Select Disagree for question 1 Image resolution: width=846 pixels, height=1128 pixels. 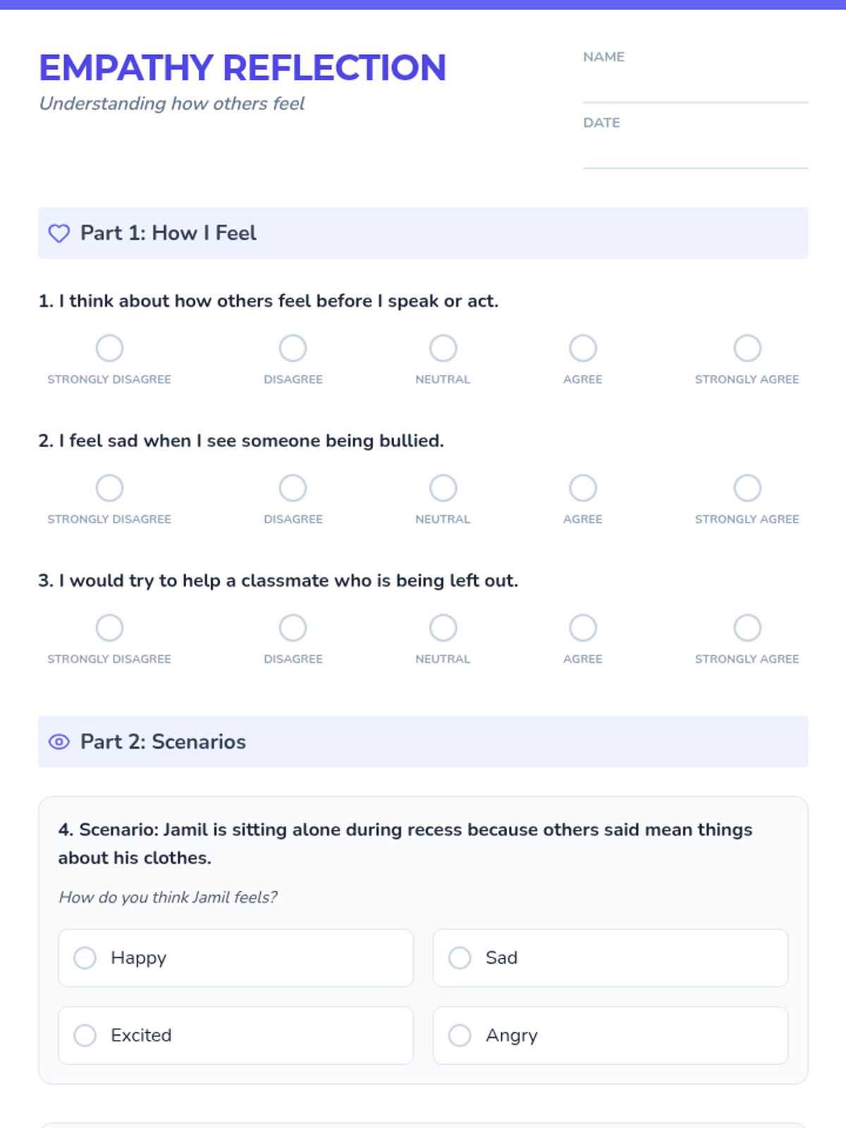click(293, 348)
